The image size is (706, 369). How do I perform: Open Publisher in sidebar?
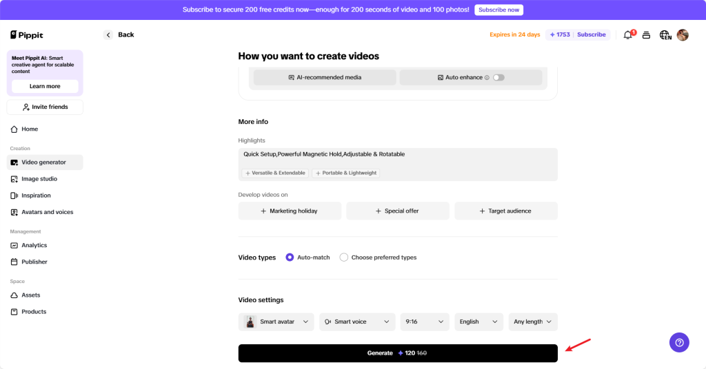coord(45,262)
